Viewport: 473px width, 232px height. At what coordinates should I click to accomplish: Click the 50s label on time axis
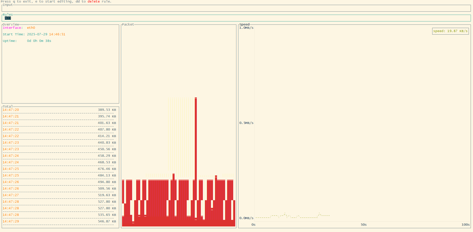(x=364, y=225)
